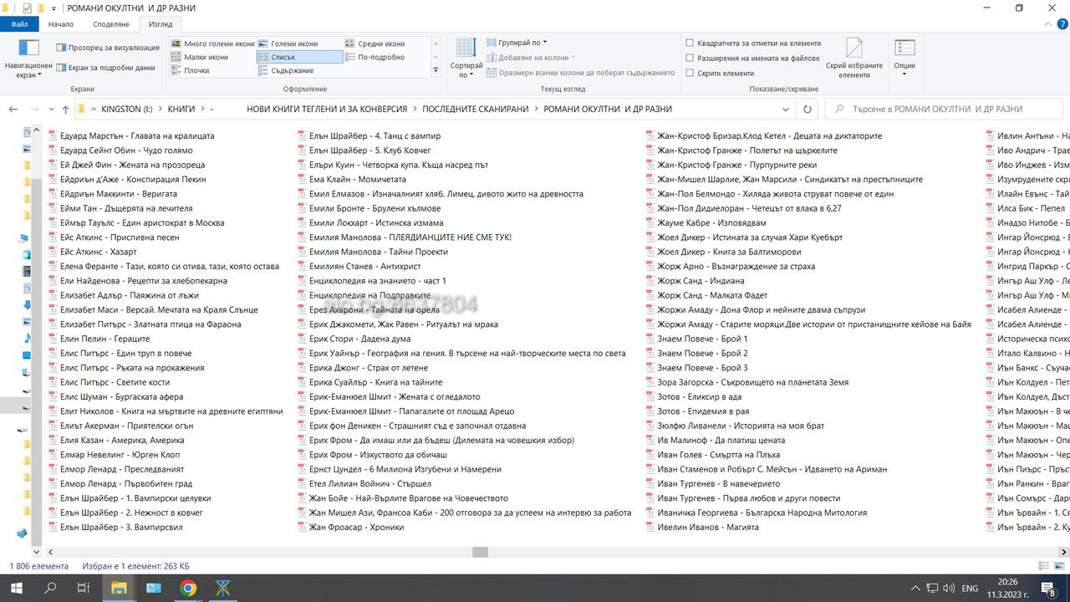Click the horizontal scrollbar thumb

point(480,552)
